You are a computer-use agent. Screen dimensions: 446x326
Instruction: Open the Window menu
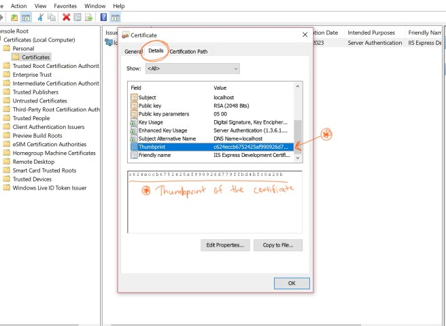click(x=95, y=6)
